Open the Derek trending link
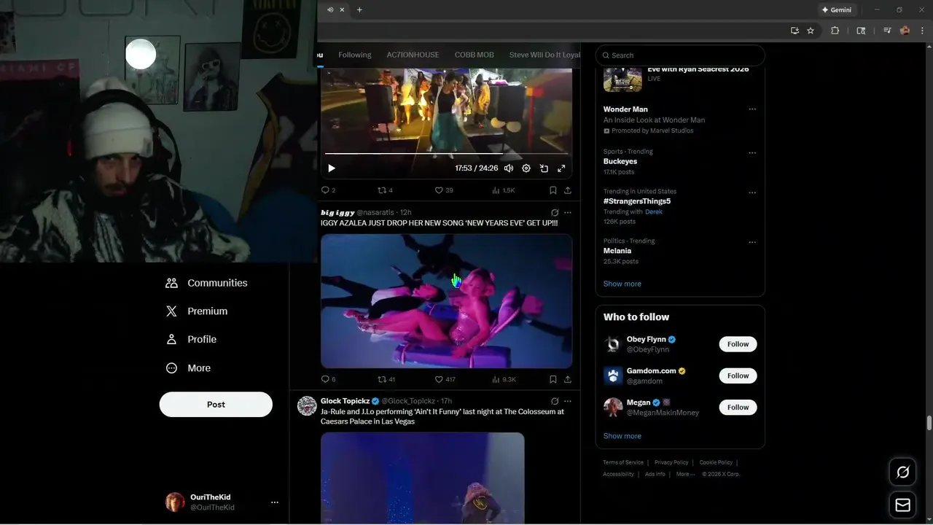 point(654,211)
